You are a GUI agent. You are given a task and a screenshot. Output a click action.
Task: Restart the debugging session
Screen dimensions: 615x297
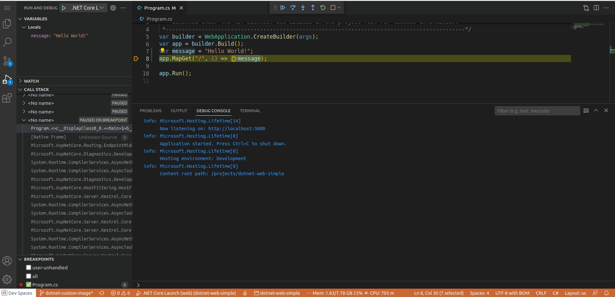pyautogui.click(x=323, y=8)
